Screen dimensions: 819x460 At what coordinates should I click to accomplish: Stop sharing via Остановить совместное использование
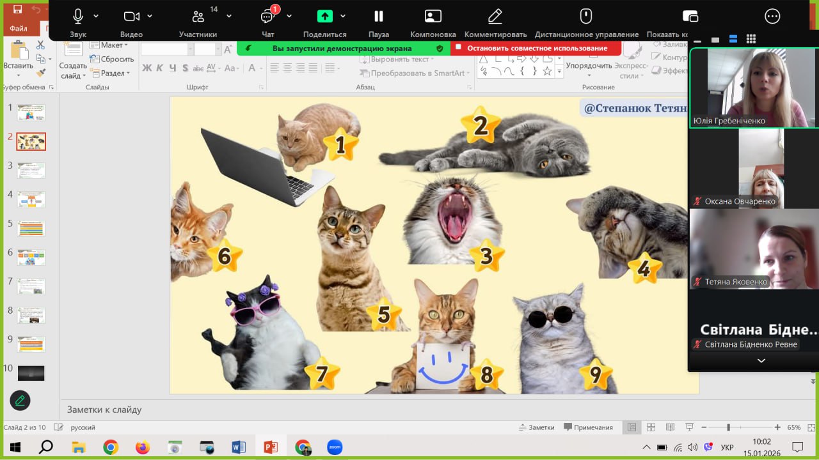click(x=536, y=48)
